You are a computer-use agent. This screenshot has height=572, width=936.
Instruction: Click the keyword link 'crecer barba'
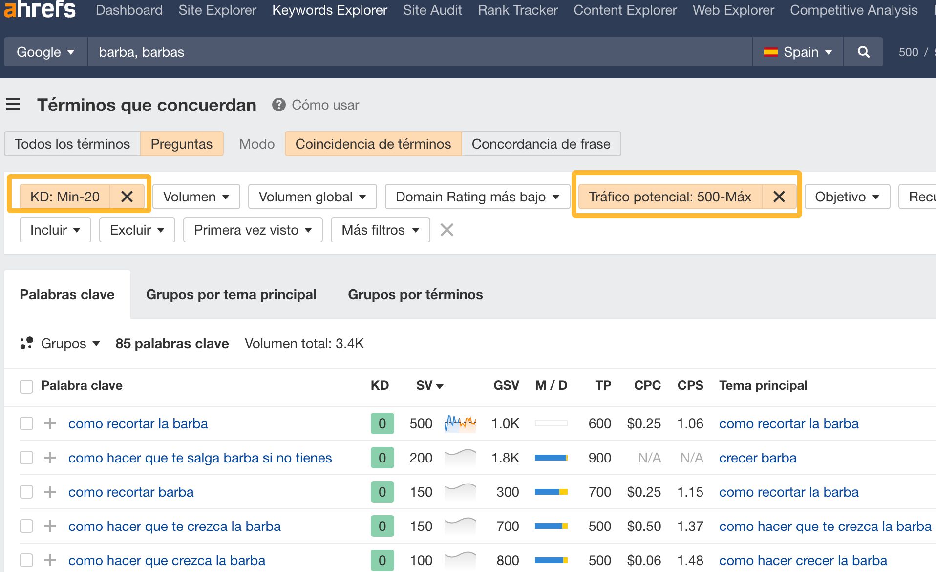[757, 458]
